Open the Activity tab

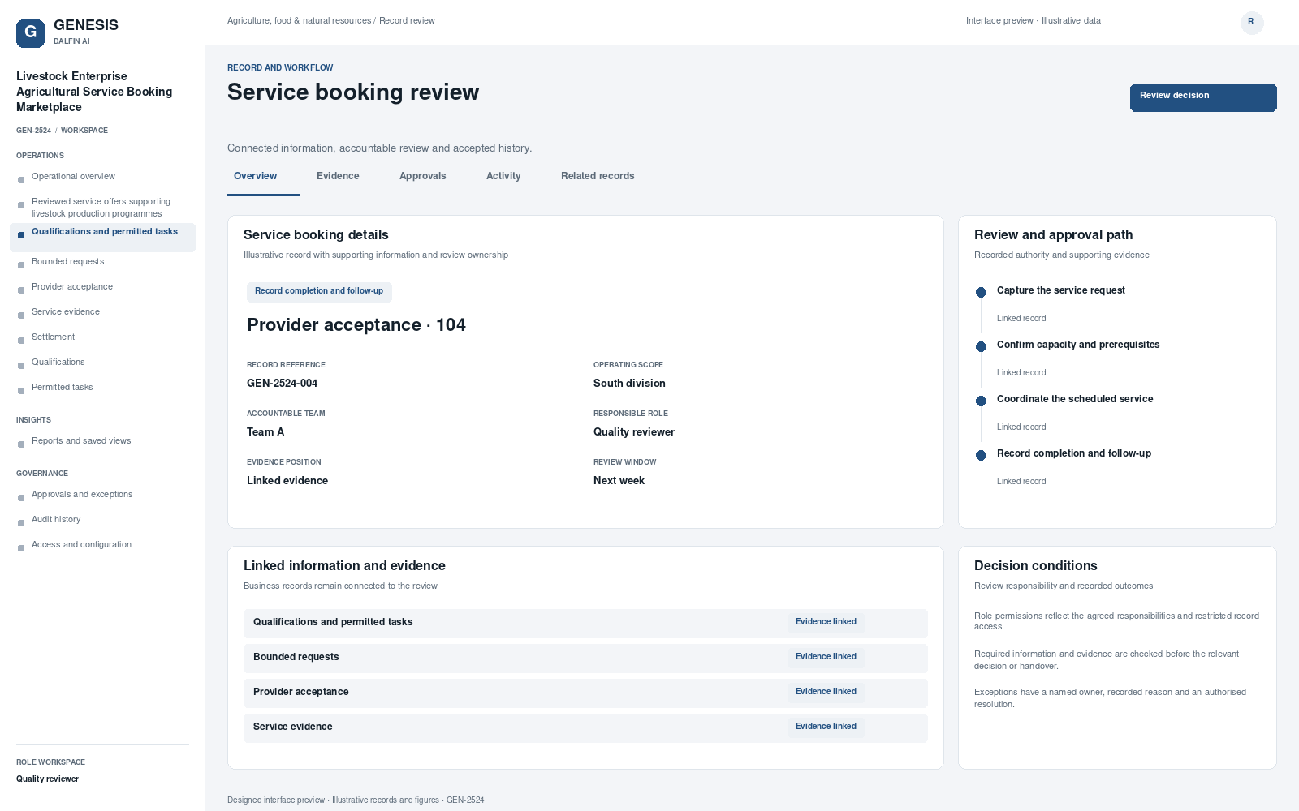pos(503,176)
